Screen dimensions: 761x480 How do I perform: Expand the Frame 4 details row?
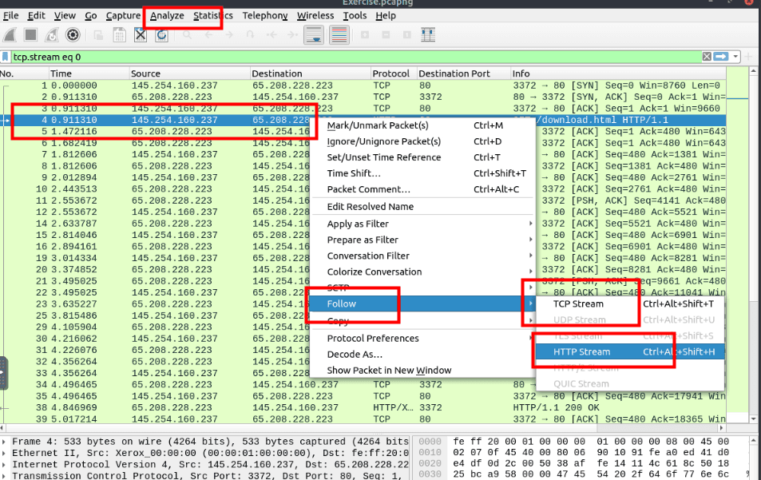point(6,442)
